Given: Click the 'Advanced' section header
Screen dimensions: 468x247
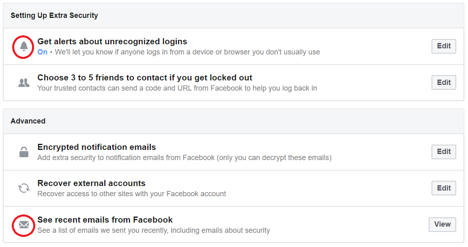Looking at the screenshot, I should (x=28, y=121).
